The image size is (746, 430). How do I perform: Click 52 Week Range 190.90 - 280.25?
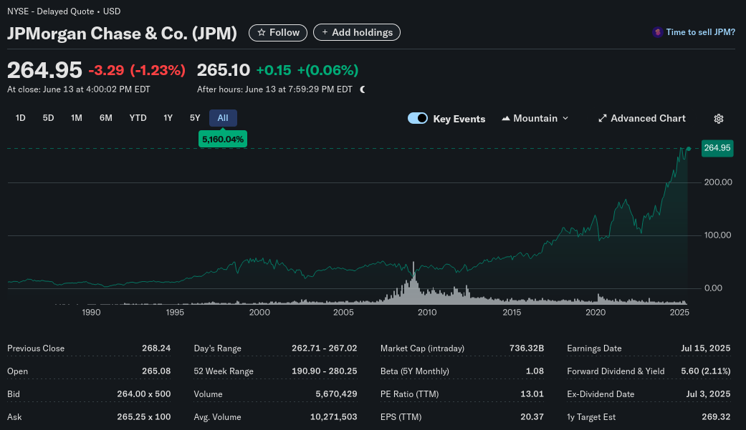point(324,371)
